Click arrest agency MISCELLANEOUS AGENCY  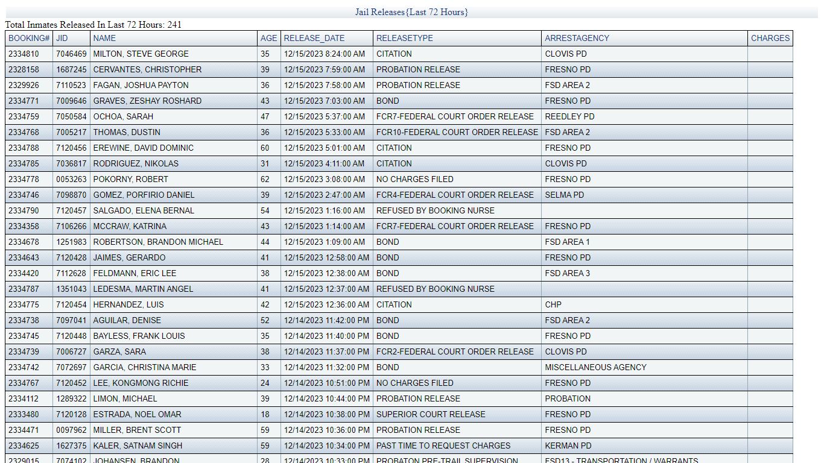(596, 367)
